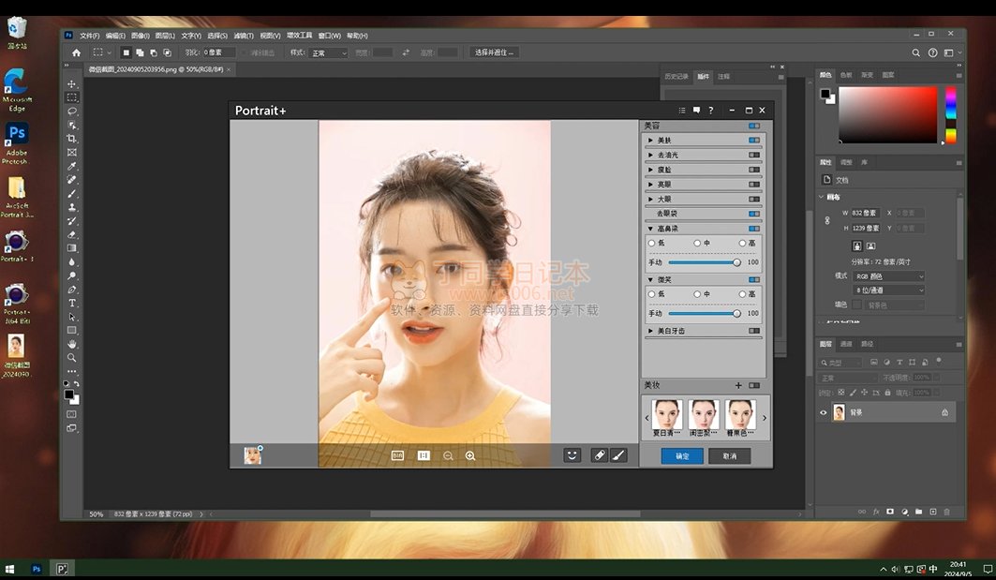Toggle the 去眼袋 effect switch

(x=753, y=214)
